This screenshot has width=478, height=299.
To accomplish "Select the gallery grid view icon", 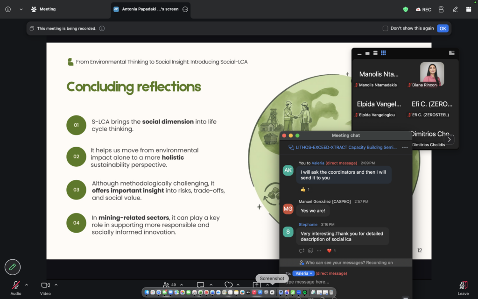I will pyautogui.click(x=383, y=53).
